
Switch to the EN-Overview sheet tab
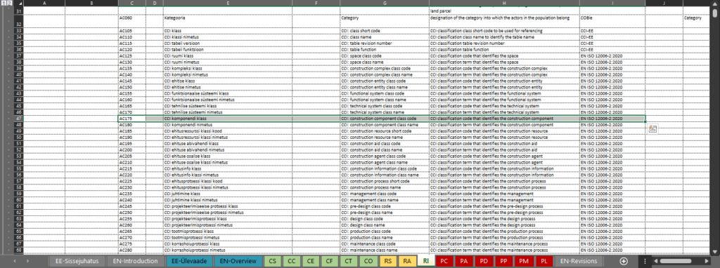tap(238, 261)
